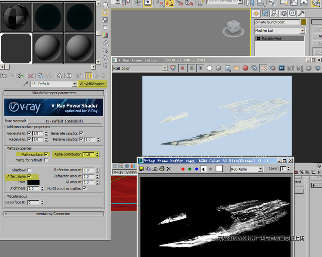Clear image red icon in V-Ray frame buffer

point(246,68)
